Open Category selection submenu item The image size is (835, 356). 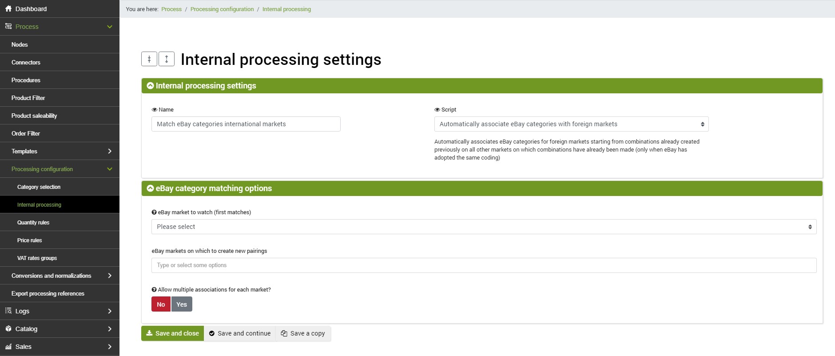click(x=60, y=187)
